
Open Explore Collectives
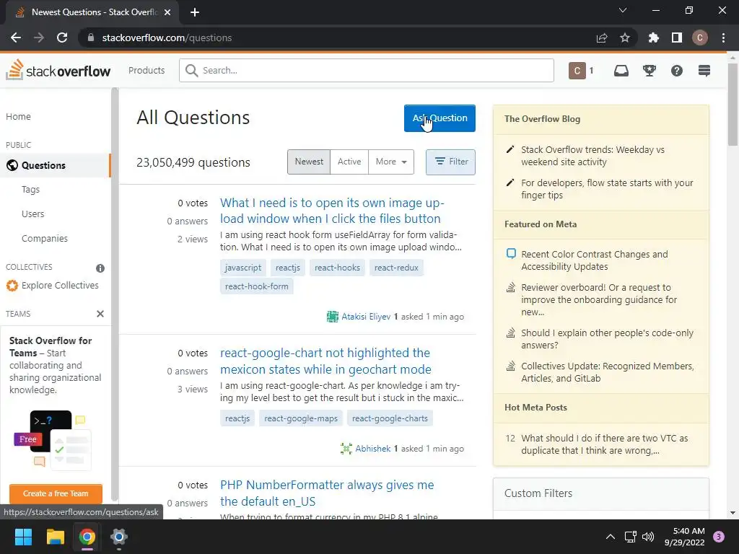[x=60, y=286]
